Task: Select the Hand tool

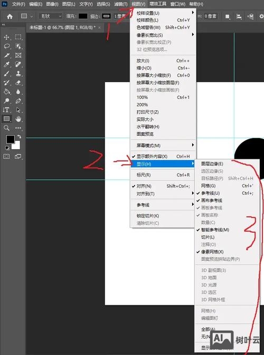Action: point(18,119)
